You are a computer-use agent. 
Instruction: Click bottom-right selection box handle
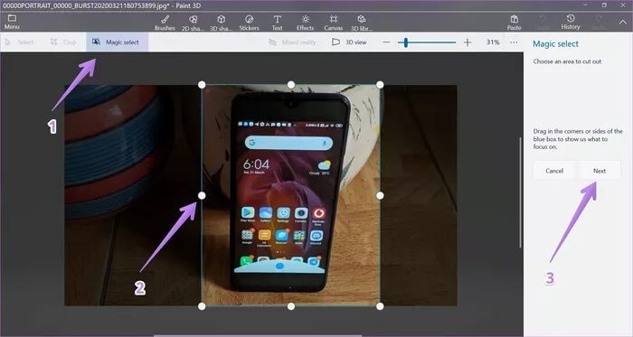point(380,306)
